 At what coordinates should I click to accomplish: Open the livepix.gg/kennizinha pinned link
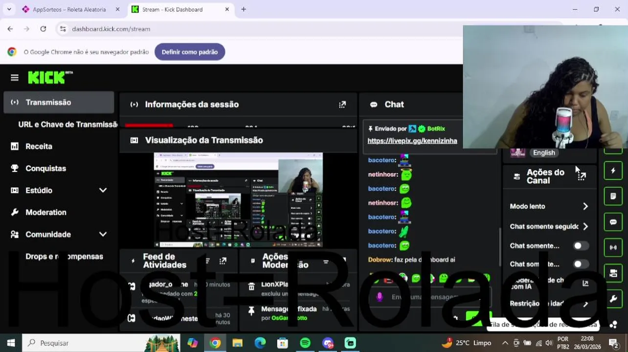[412, 141]
